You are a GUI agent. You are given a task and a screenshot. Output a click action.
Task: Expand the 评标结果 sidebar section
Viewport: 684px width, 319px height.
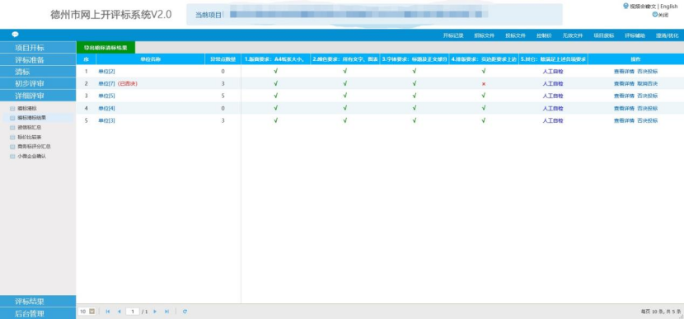pyautogui.click(x=38, y=302)
